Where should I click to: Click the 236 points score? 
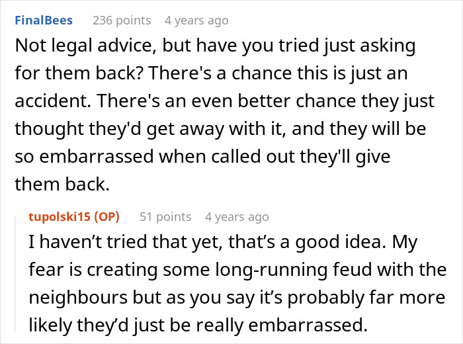(122, 21)
